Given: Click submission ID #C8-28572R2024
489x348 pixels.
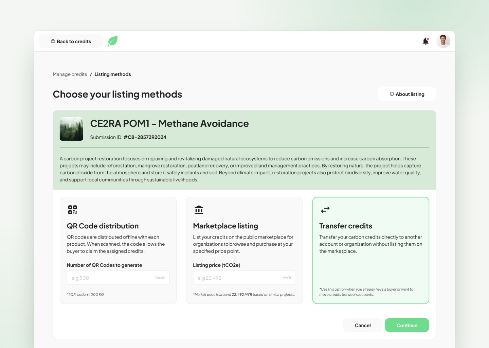Looking at the screenshot, I should 145,137.
